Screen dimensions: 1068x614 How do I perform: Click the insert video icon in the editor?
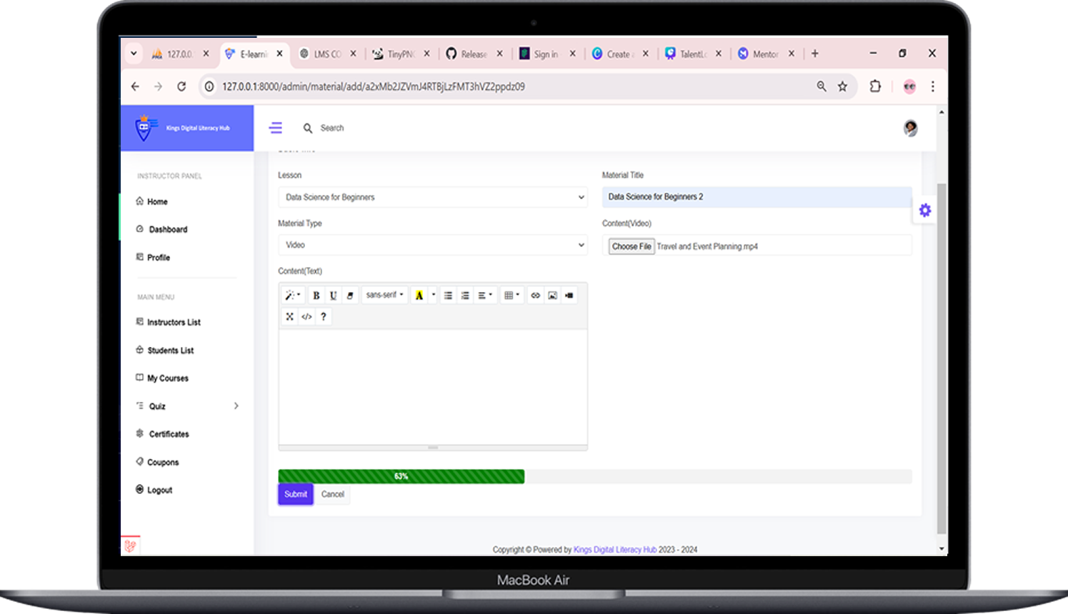click(x=569, y=296)
